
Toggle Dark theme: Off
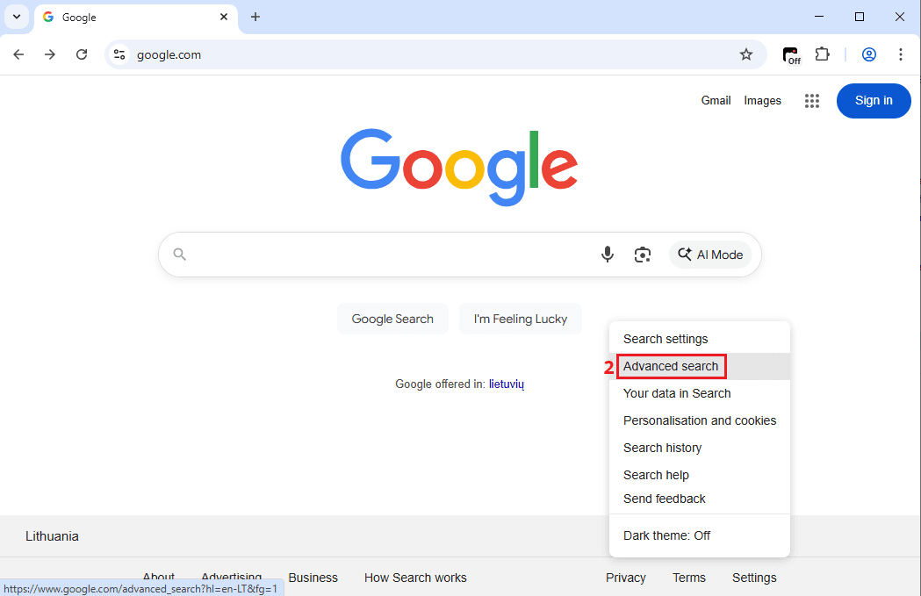click(666, 535)
